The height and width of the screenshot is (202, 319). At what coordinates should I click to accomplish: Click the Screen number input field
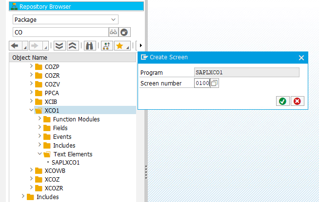point(201,84)
